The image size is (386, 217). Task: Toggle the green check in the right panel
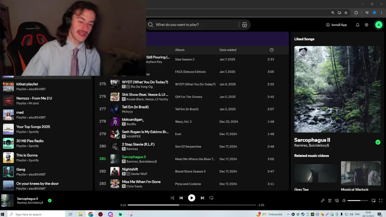click(378, 142)
